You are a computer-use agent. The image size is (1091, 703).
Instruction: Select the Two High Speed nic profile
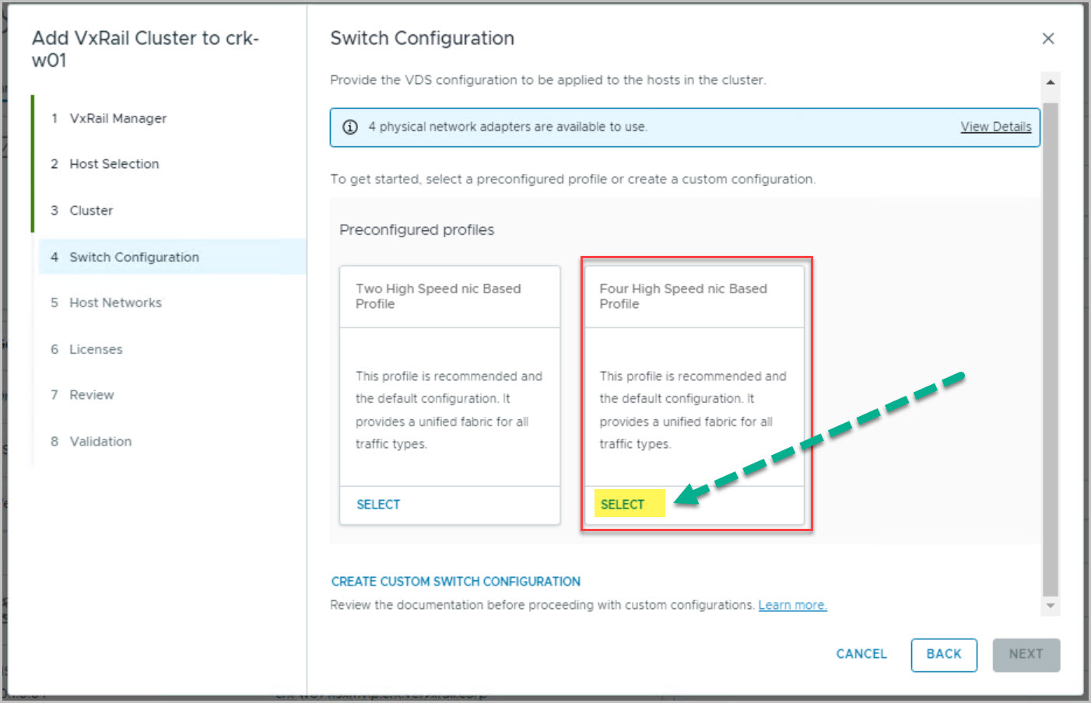pos(378,505)
